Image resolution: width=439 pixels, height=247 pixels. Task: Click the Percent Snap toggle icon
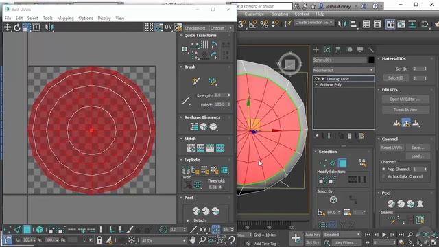click(264, 25)
